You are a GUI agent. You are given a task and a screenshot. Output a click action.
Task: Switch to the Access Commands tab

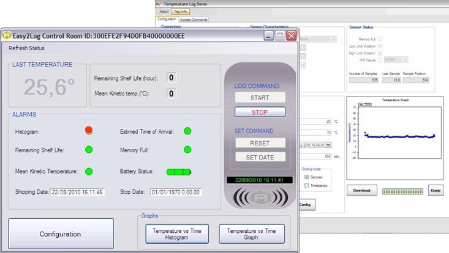click(194, 20)
